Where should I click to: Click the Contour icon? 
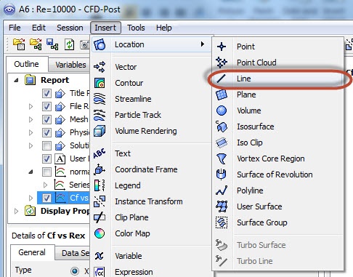click(100, 83)
